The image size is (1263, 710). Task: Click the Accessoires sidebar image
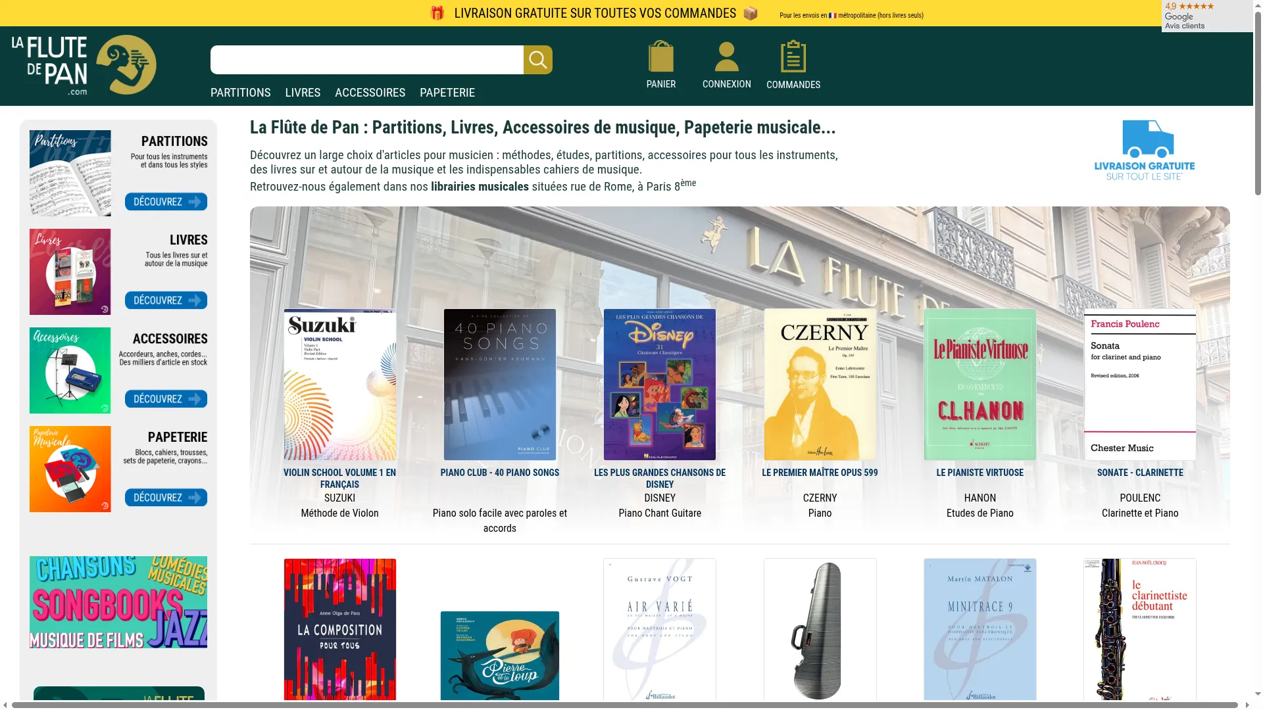click(x=70, y=370)
